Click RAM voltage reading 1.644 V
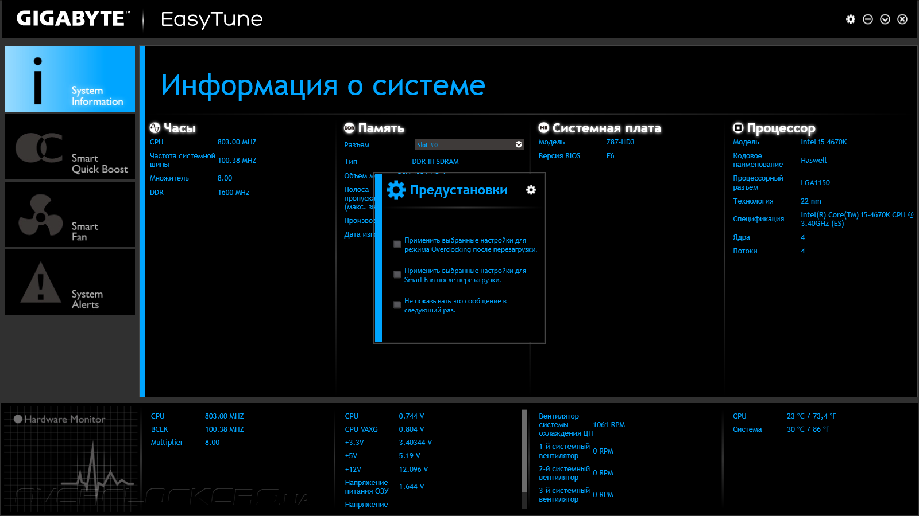The width and height of the screenshot is (919, 516). pyautogui.click(x=411, y=487)
